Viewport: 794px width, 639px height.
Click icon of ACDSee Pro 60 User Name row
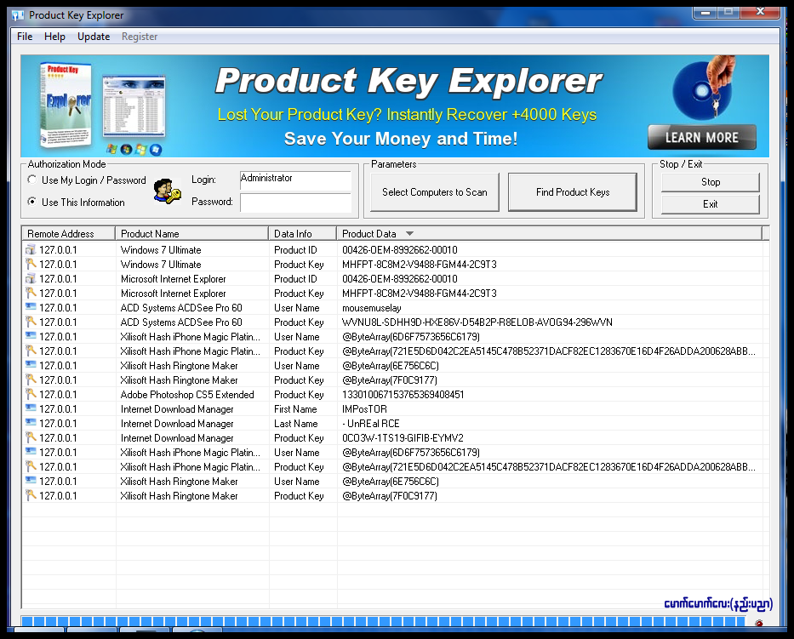click(31, 307)
